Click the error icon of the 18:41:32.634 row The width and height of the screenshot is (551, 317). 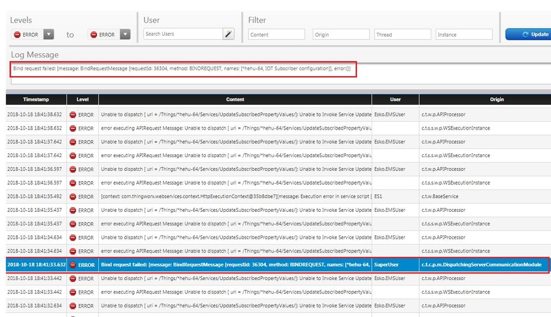pos(73,306)
